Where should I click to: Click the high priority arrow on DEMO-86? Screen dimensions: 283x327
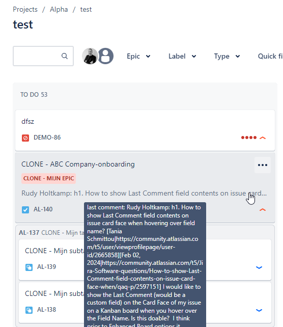(263, 138)
